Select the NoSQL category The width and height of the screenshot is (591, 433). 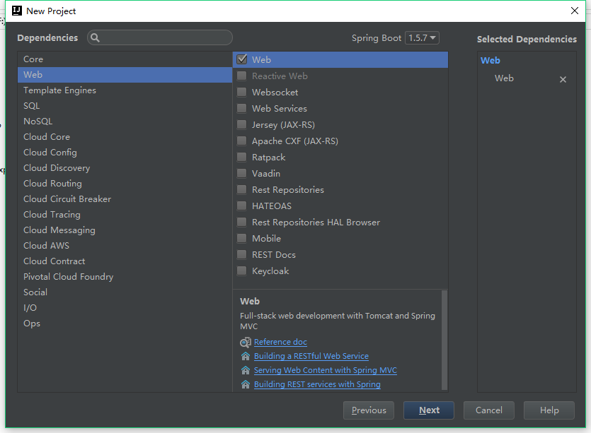click(x=38, y=121)
